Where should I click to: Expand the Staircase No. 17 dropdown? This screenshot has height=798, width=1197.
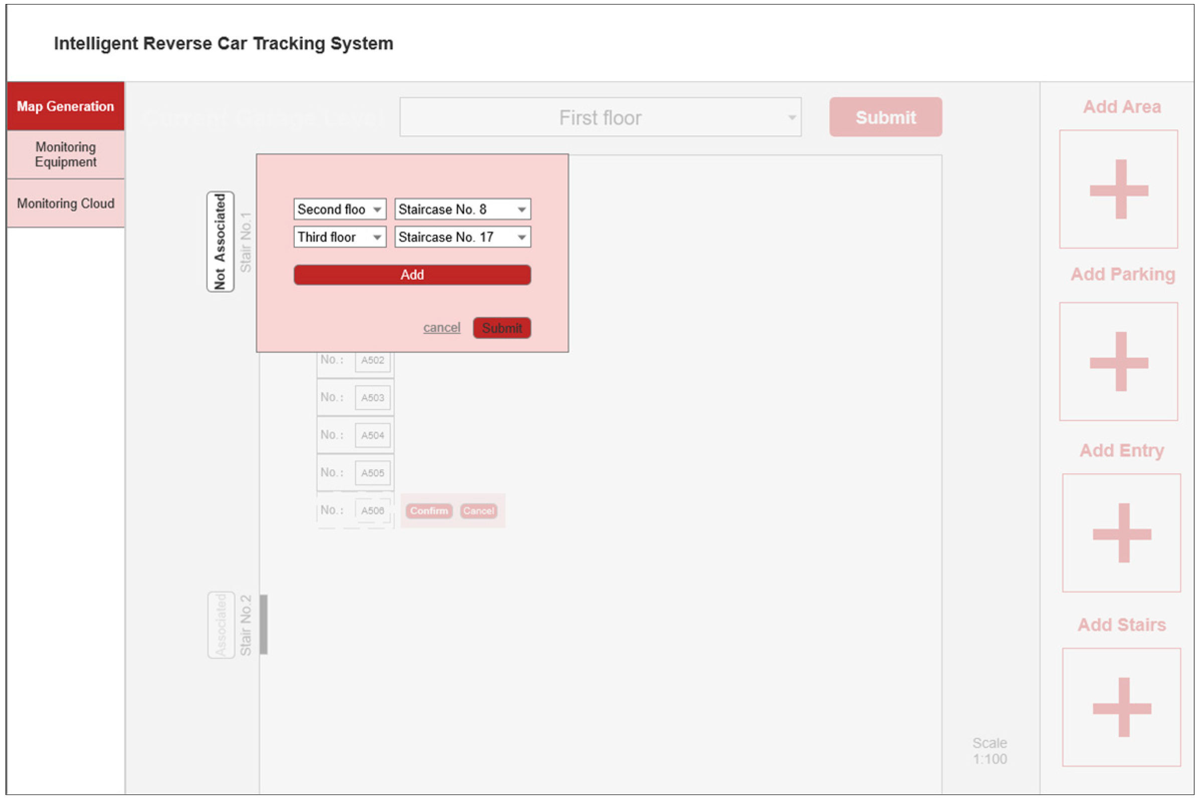pos(462,237)
